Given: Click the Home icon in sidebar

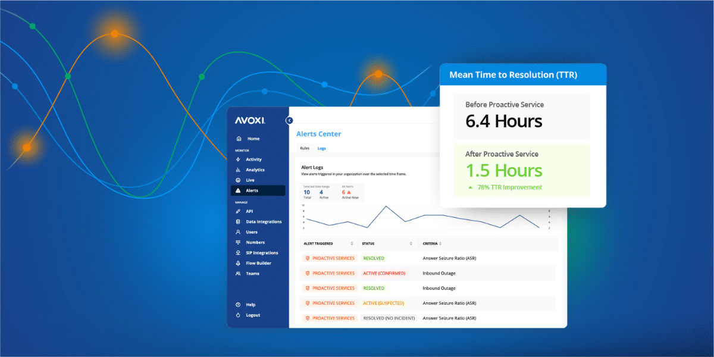Looking at the screenshot, I should tap(238, 139).
